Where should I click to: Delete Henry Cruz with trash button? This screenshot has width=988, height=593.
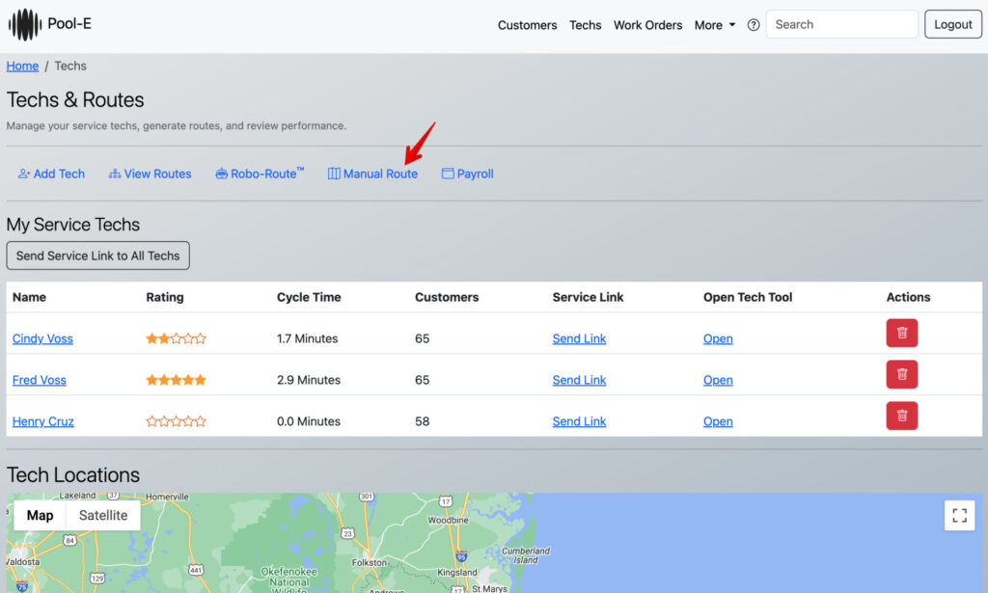(902, 417)
